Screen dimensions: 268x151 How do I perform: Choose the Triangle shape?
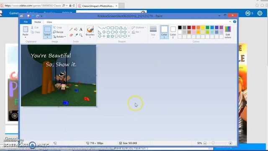[x=125, y=28]
